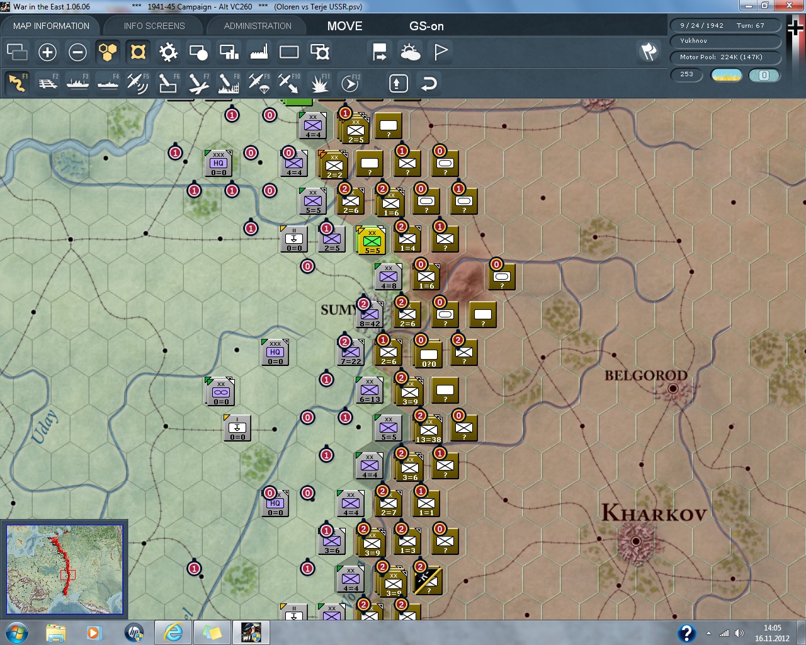Image resolution: width=806 pixels, height=645 pixels.
Task: Select the Soviet unit labeled 0?0
Action: 428,354
